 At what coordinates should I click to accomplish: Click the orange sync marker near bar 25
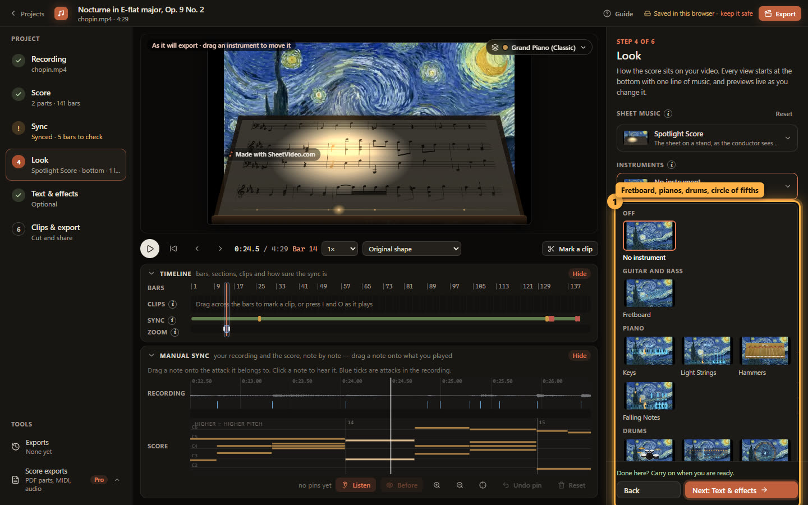[259, 319]
